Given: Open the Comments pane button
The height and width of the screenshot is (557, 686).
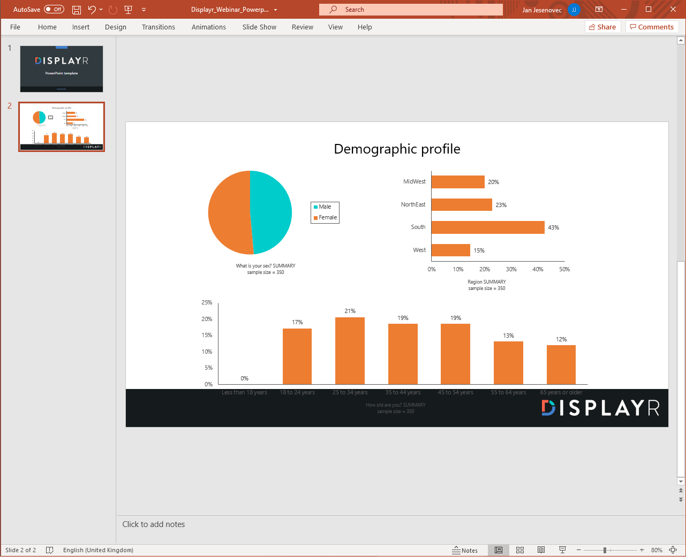Looking at the screenshot, I should (x=652, y=27).
